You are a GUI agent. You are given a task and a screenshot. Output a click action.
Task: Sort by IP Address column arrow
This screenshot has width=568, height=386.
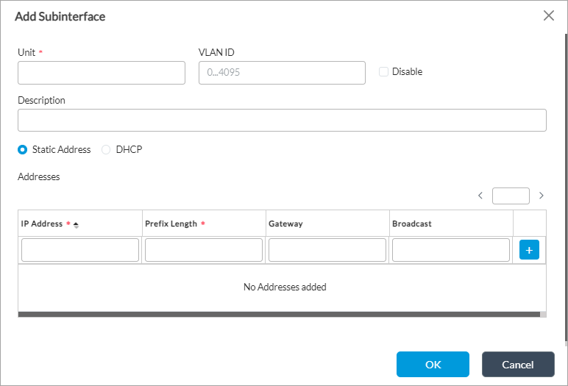[76, 224]
